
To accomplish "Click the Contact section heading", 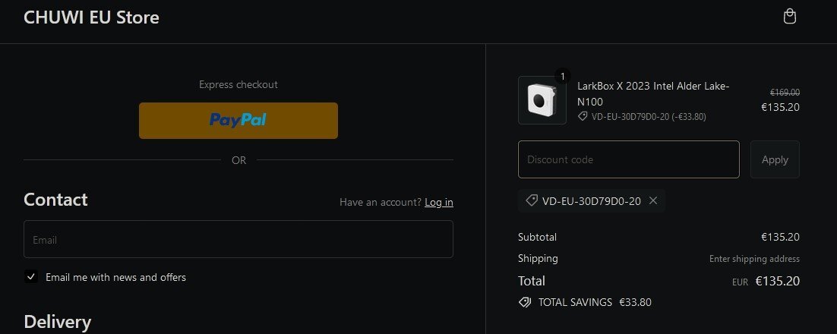I will [x=55, y=200].
